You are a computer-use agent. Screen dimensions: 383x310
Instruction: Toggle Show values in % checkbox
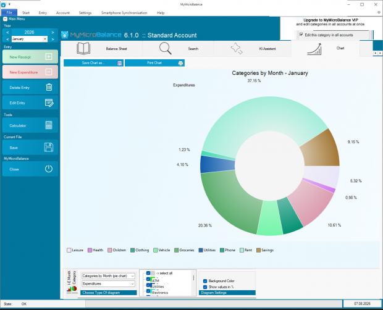(x=205, y=287)
